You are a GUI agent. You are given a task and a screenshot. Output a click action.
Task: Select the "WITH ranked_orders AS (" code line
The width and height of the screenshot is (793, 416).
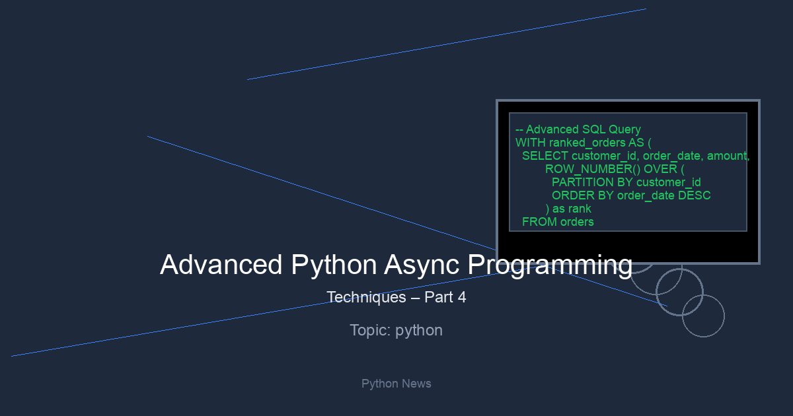tap(583, 143)
